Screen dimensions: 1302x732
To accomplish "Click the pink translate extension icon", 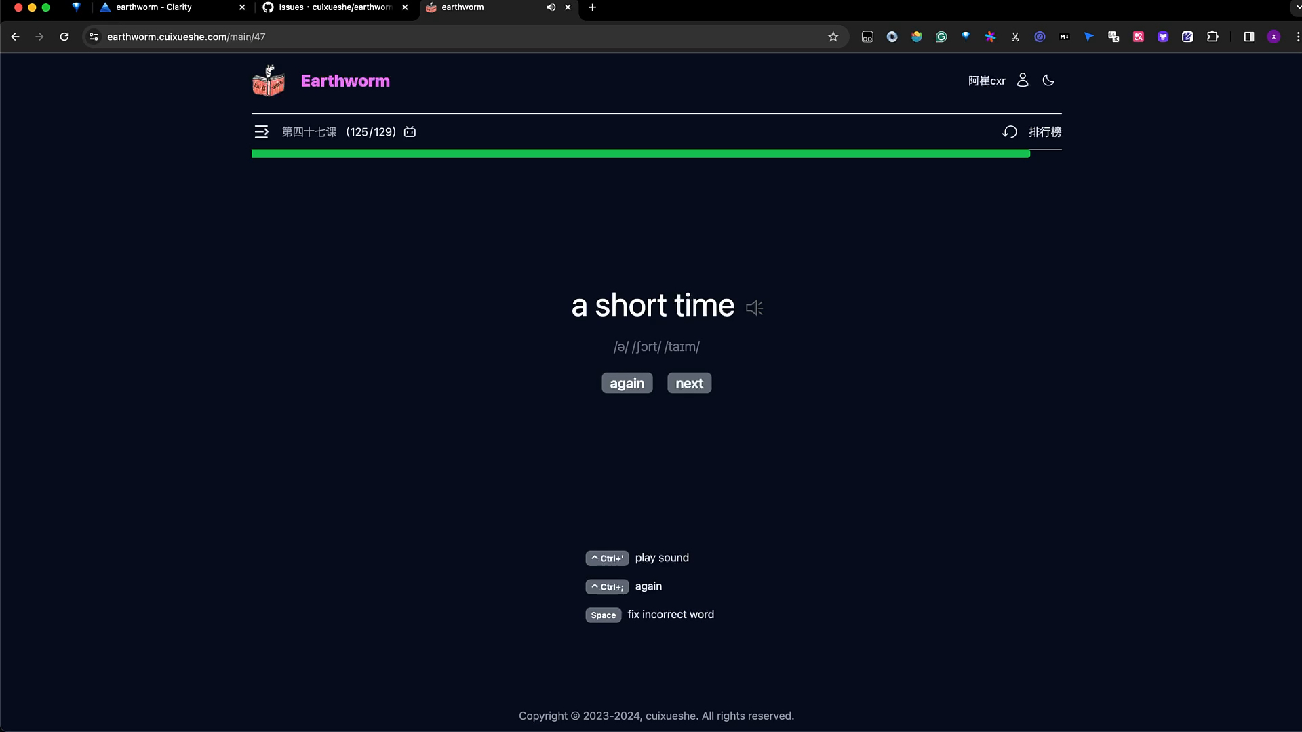I will click(1139, 37).
